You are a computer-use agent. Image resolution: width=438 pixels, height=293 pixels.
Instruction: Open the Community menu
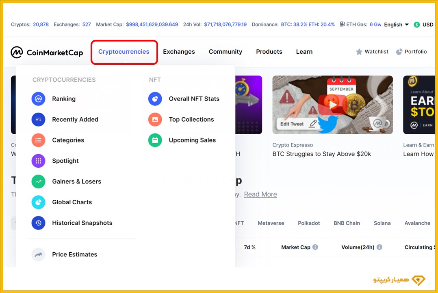(226, 52)
